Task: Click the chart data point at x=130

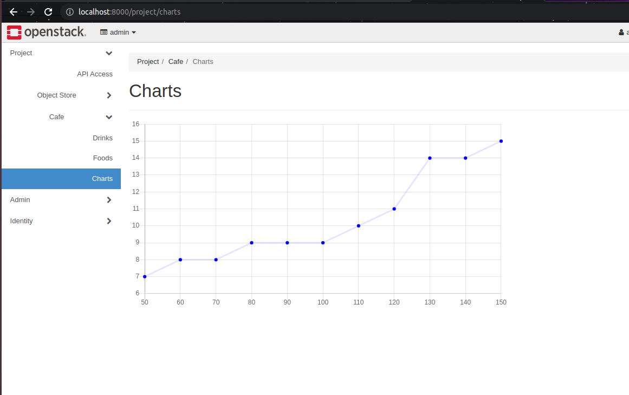Action: click(x=430, y=158)
